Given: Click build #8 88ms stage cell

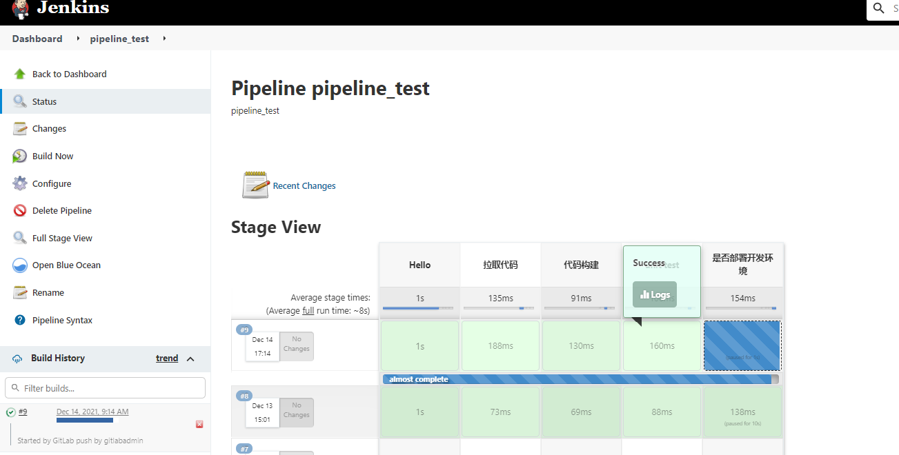Looking at the screenshot, I should click(662, 412).
